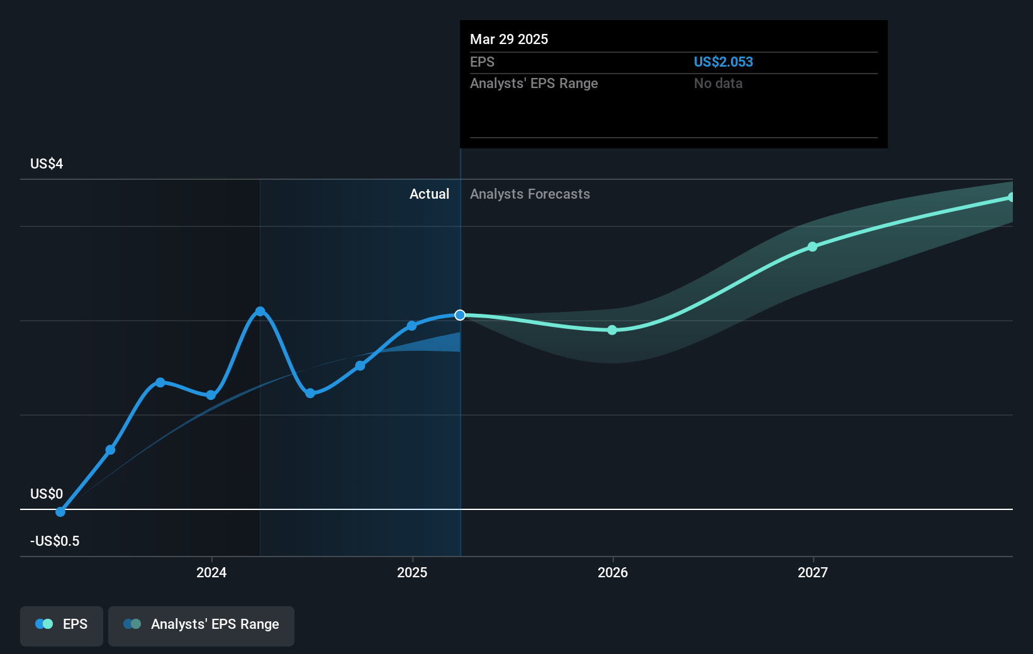The width and height of the screenshot is (1033, 654).
Task: Click the EPS peak data point after 2024
Action: tap(260, 311)
